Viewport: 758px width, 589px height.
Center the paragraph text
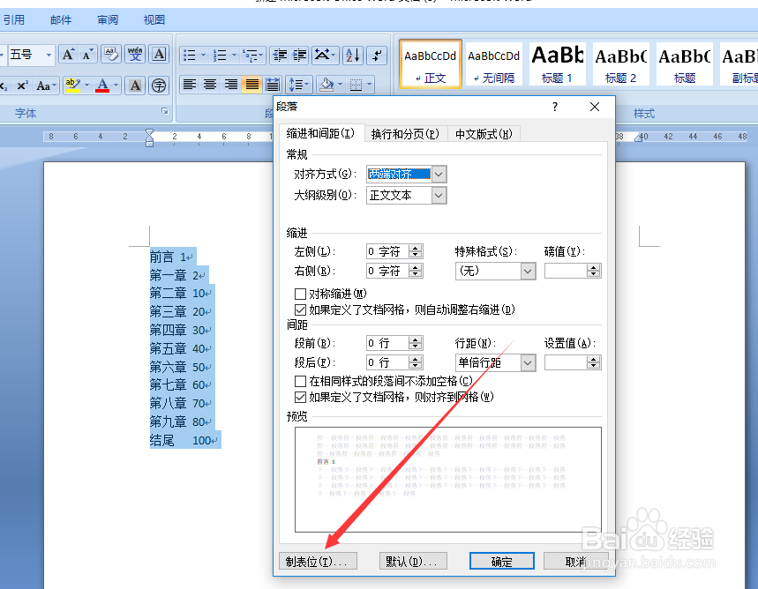pyautogui.click(x=210, y=85)
